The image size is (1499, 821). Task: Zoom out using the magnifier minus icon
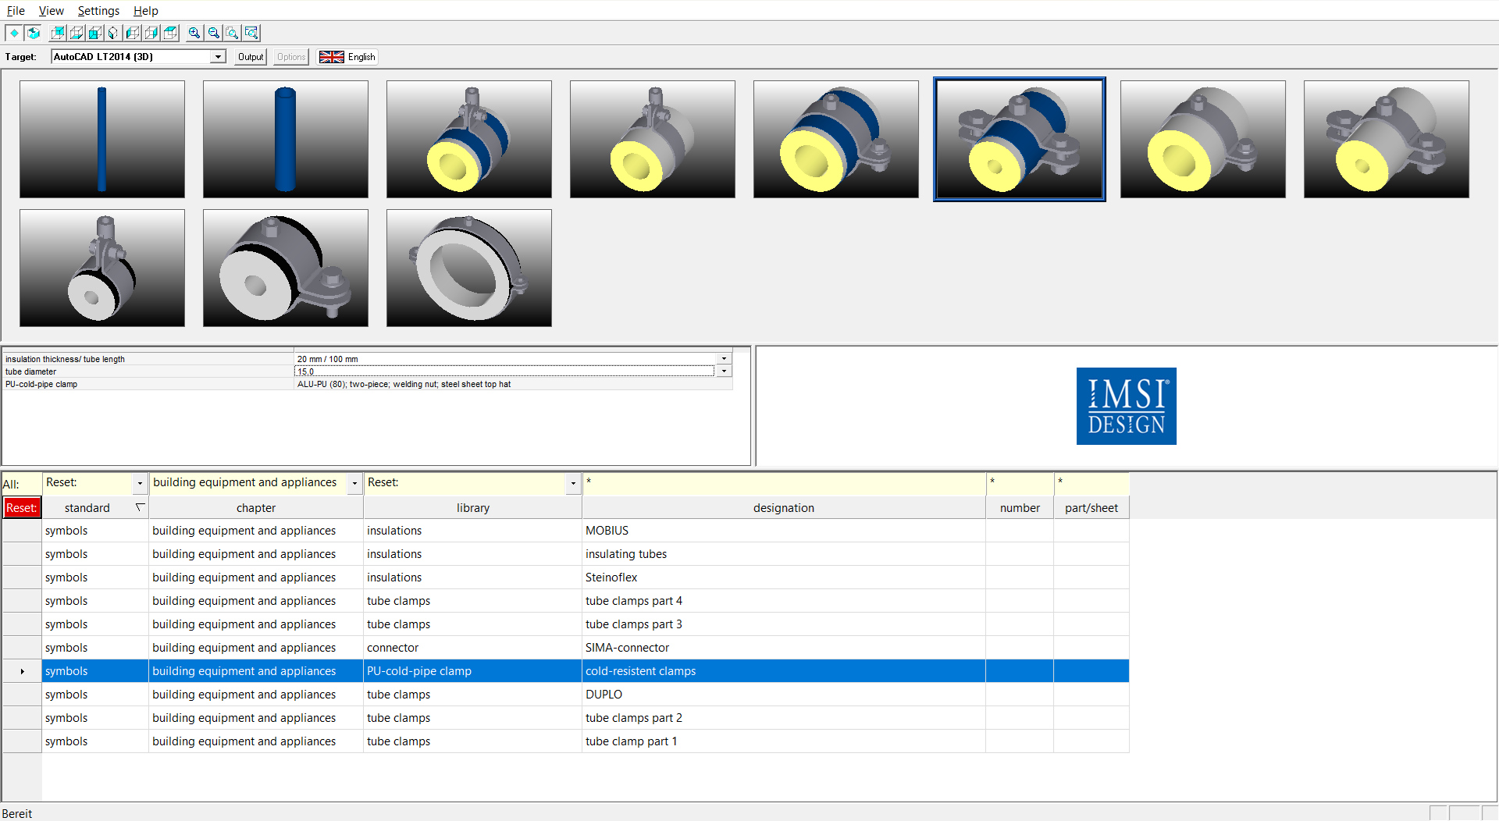(x=213, y=33)
